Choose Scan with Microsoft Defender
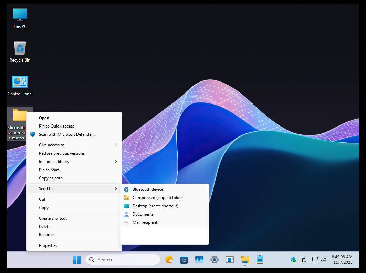The width and height of the screenshot is (366, 273). point(74,134)
